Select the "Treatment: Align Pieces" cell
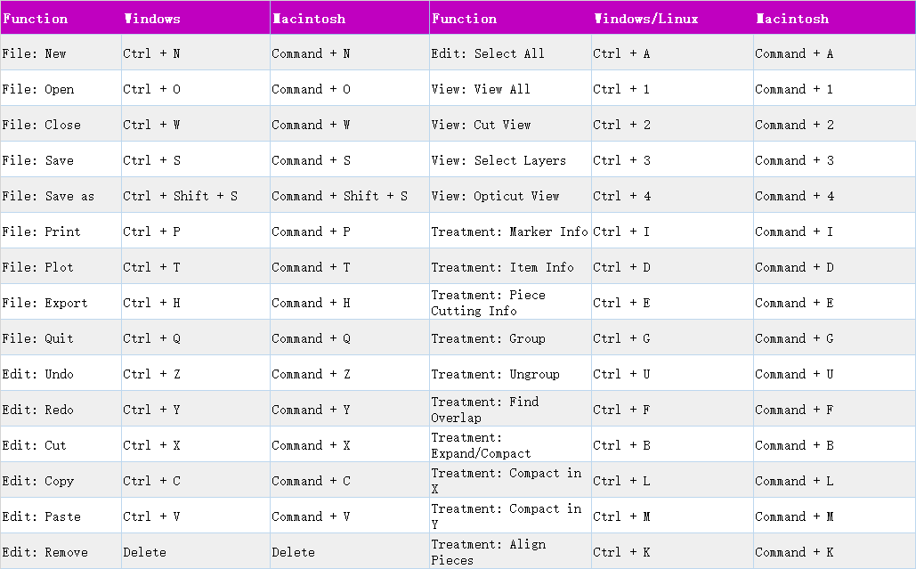This screenshot has height=569, width=916. 489,552
